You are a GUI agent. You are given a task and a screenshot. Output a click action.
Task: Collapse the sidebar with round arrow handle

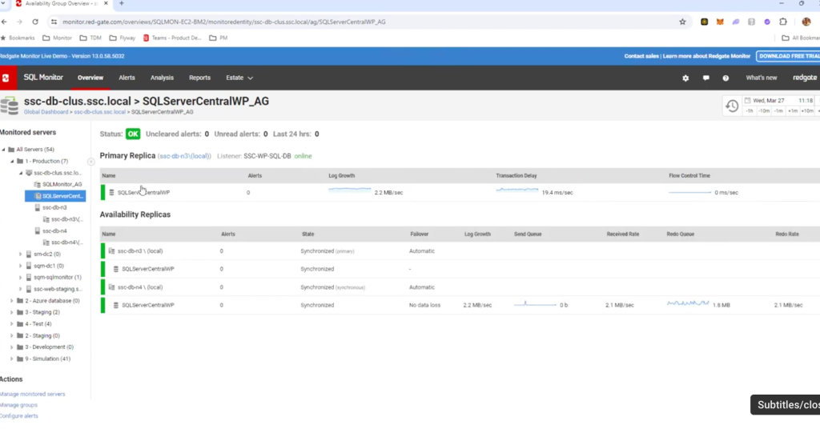[91, 162]
